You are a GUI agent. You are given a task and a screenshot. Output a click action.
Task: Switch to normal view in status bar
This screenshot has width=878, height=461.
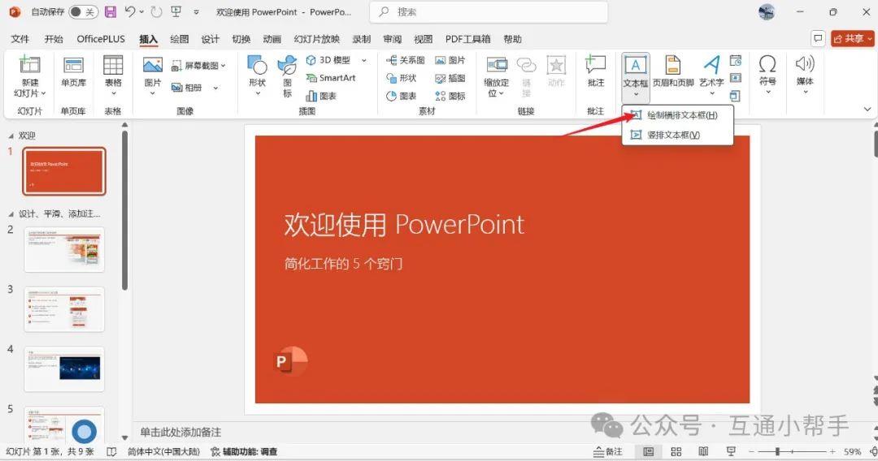click(649, 451)
